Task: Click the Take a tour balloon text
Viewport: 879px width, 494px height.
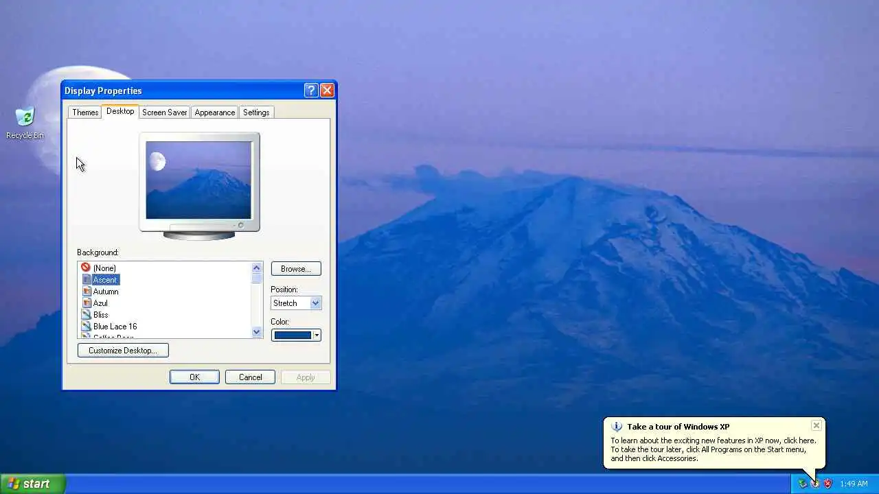Action: point(714,449)
